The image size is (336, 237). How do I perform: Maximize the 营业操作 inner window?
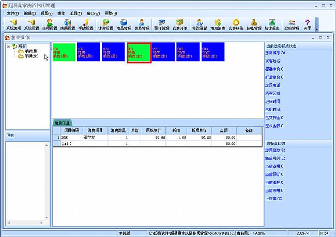click(x=320, y=37)
